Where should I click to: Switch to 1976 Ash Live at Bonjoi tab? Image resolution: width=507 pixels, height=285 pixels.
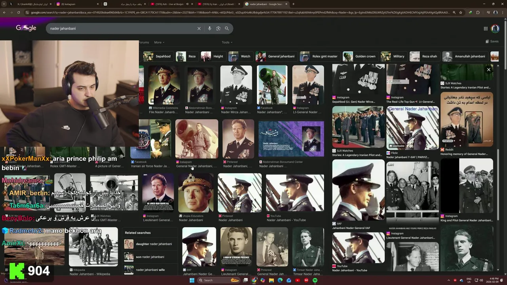pyautogui.click(x=171, y=4)
